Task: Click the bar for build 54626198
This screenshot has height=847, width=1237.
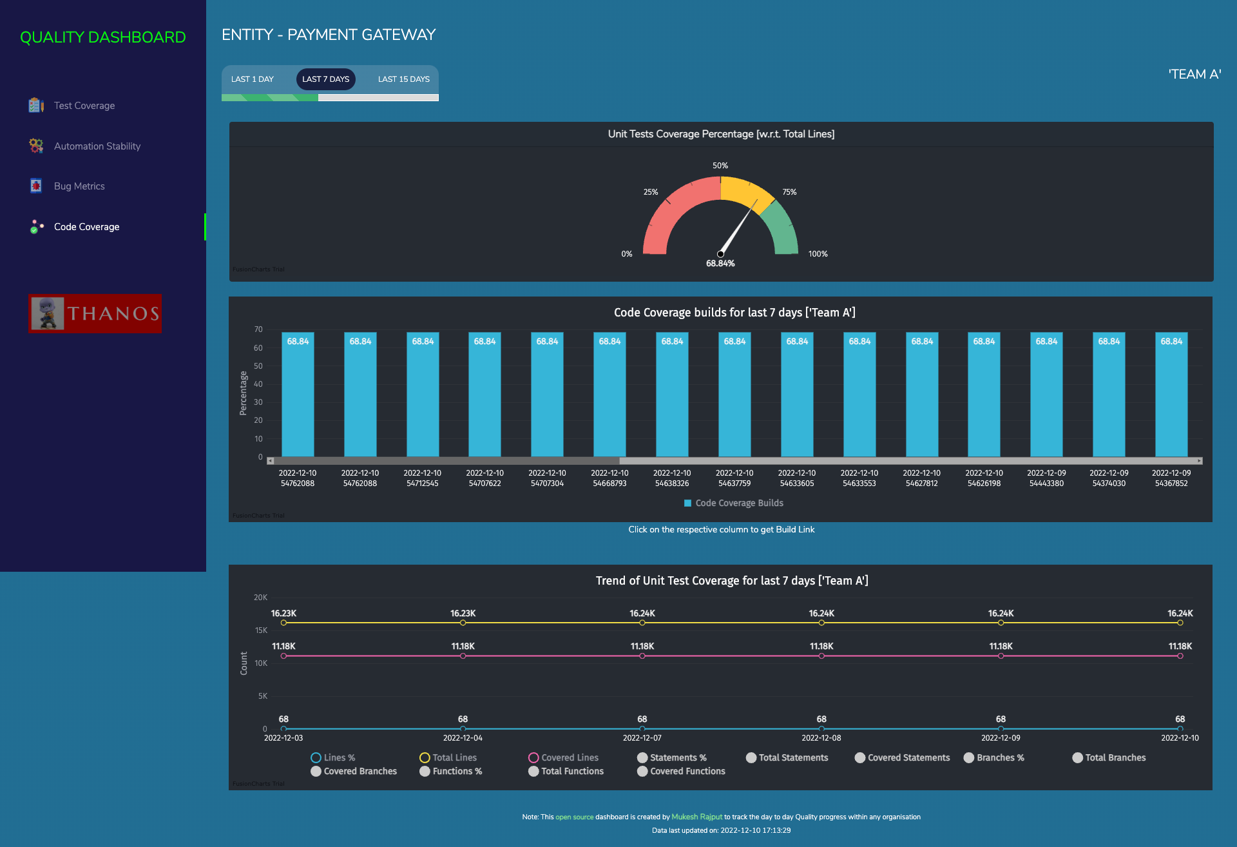Action: 984,394
